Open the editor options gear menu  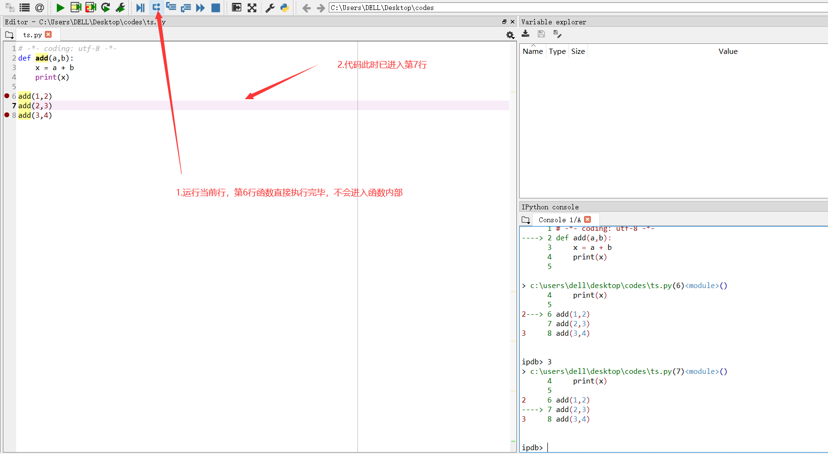(x=510, y=35)
